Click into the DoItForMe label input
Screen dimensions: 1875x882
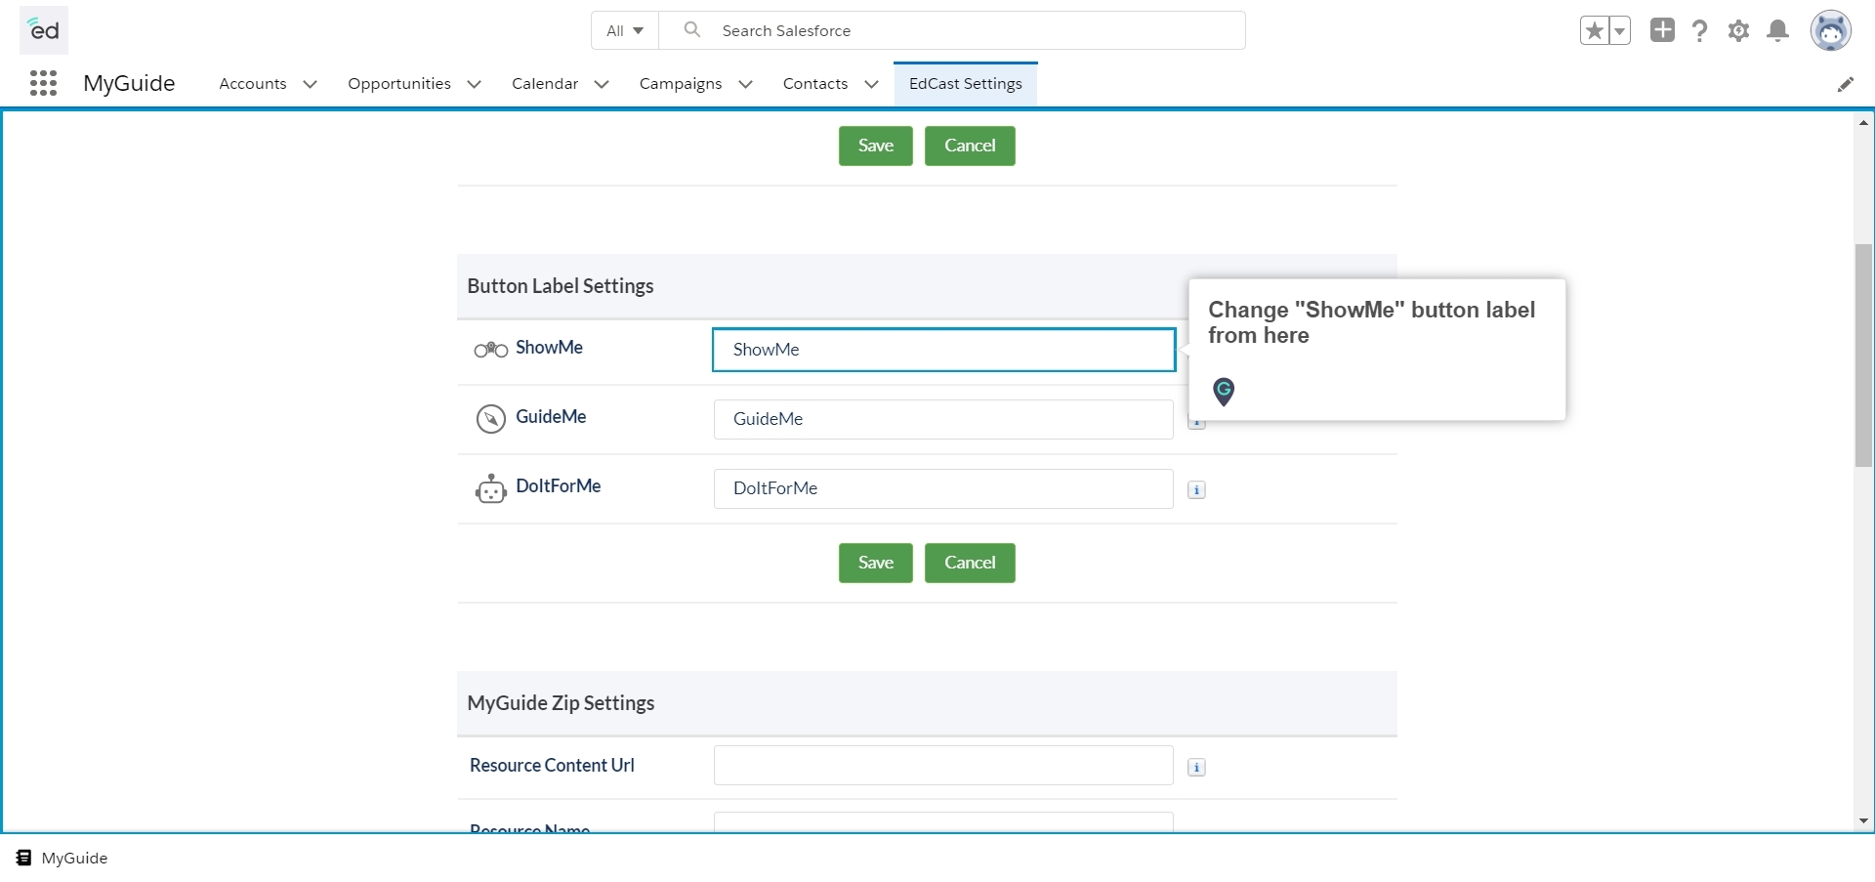pos(943,488)
